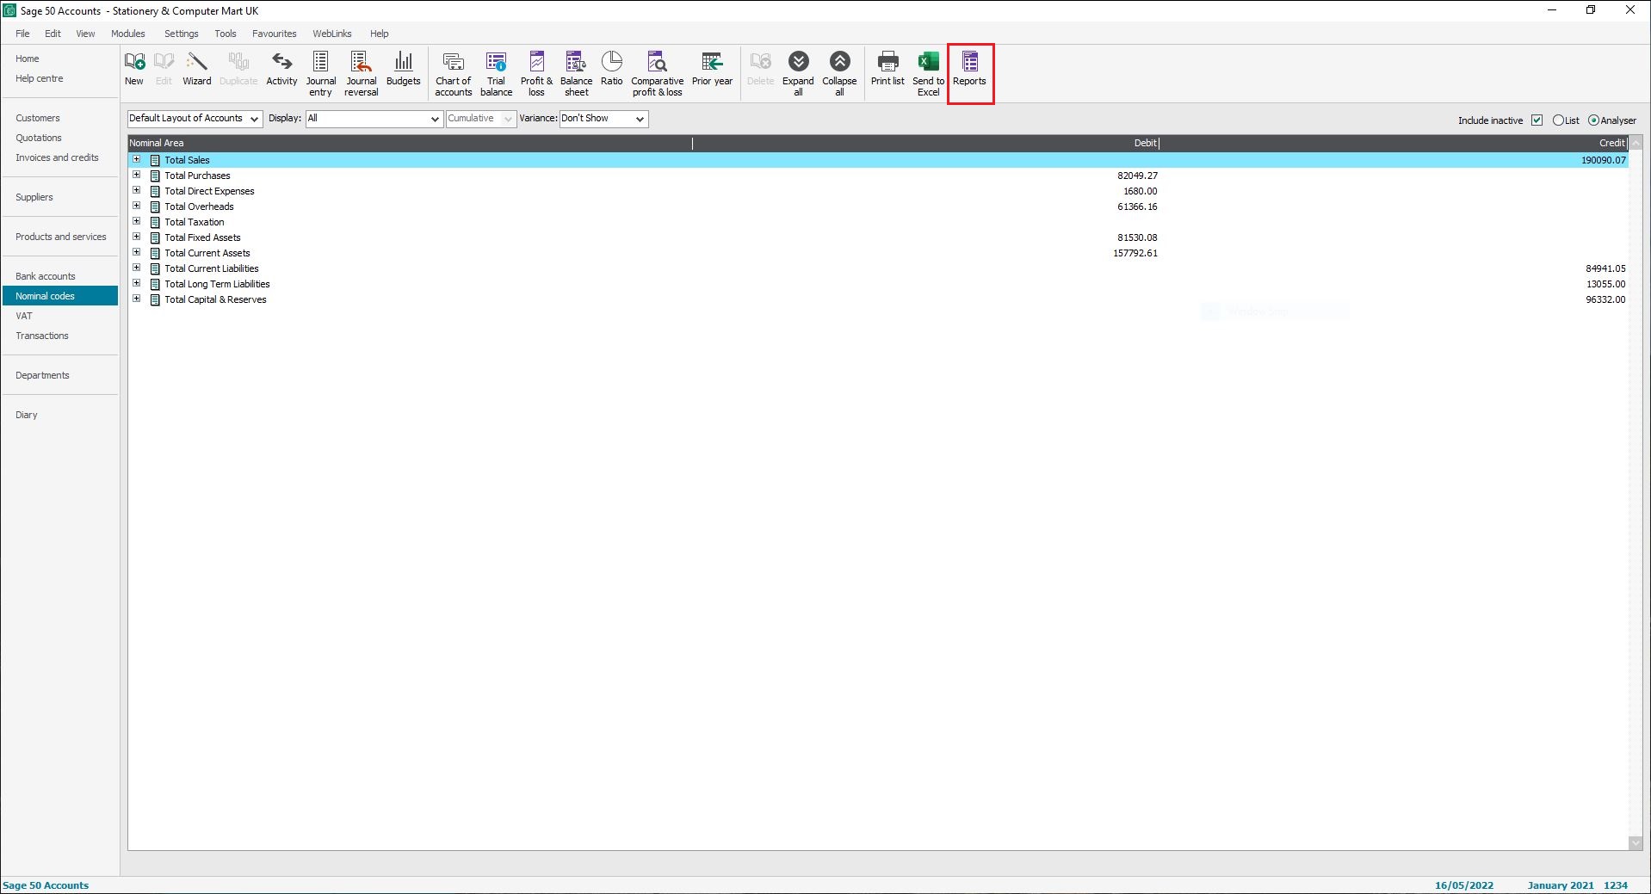
Task: Open the Settings menu
Action: [x=181, y=34]
